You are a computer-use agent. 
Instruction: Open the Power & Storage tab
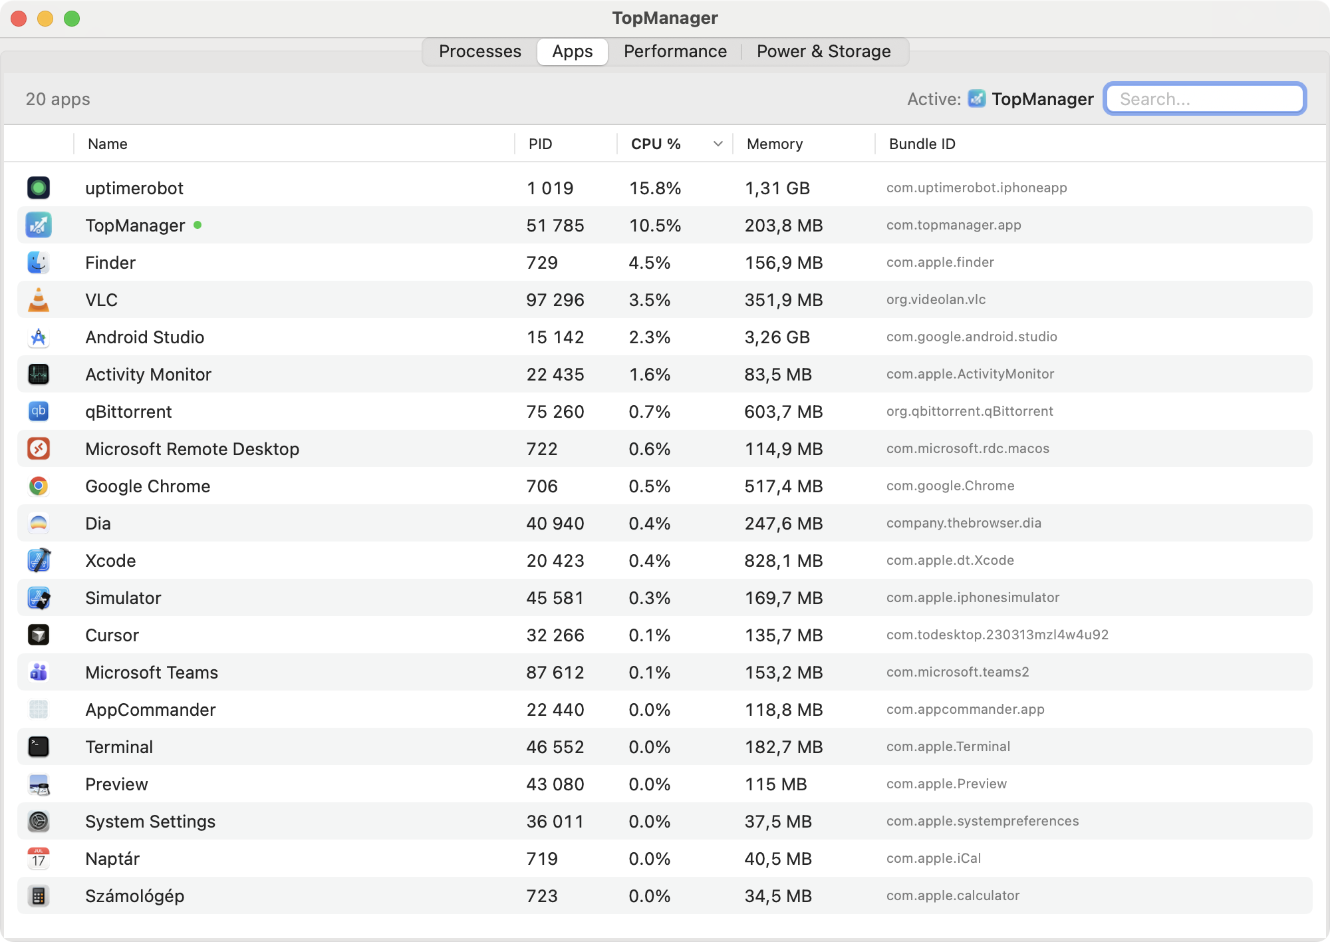click(x=823, y=52)
